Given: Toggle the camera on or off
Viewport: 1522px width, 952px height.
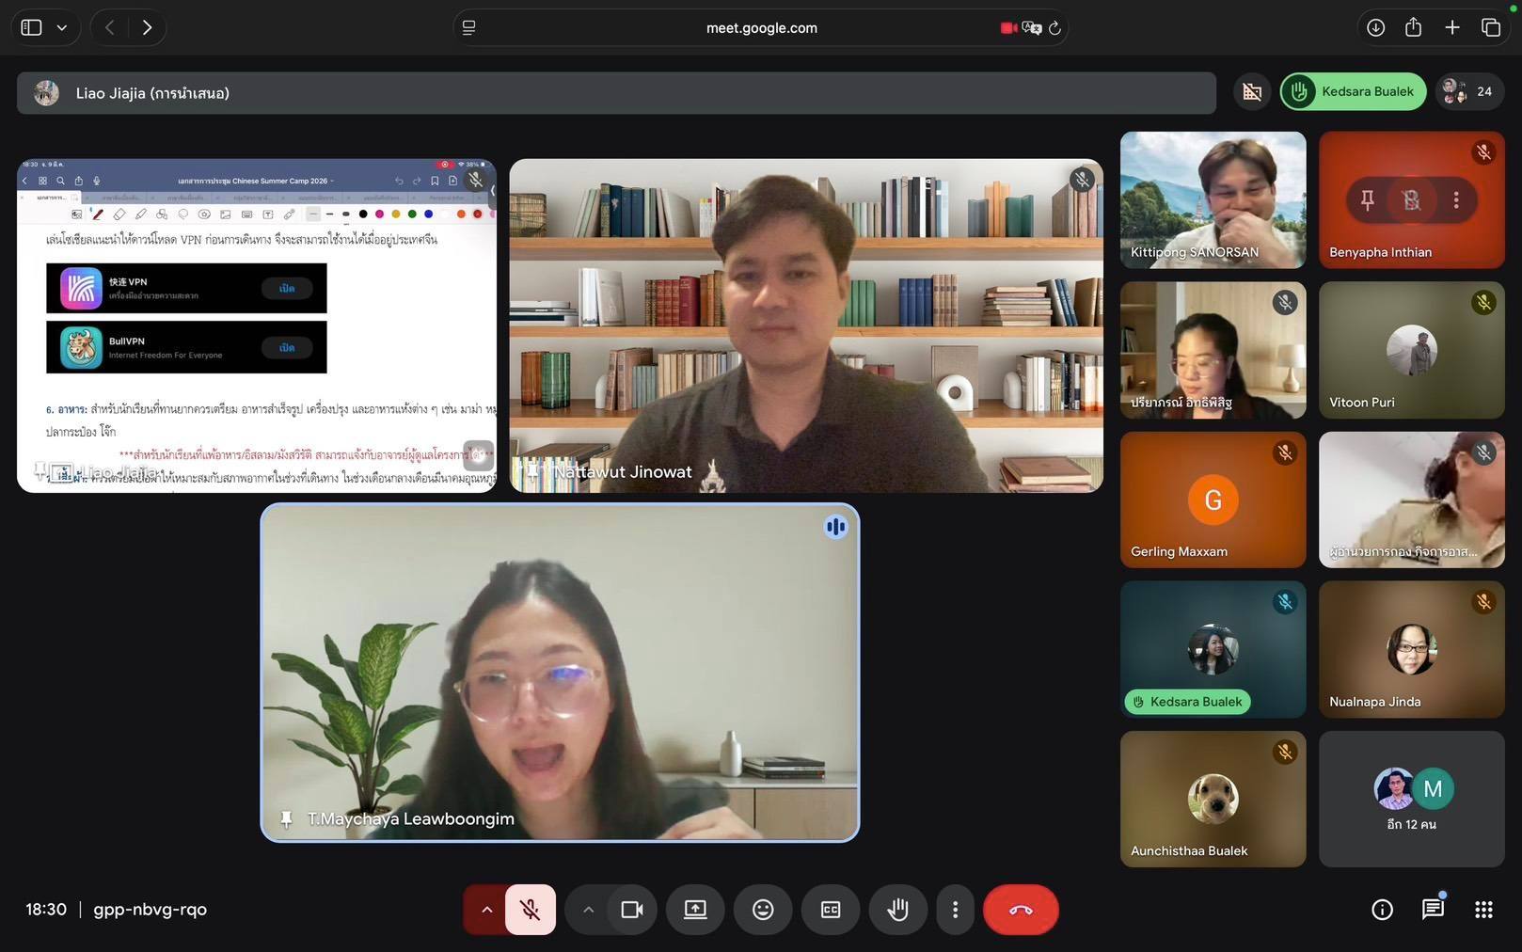Looking at the screenshot, I should pos(631,910).
